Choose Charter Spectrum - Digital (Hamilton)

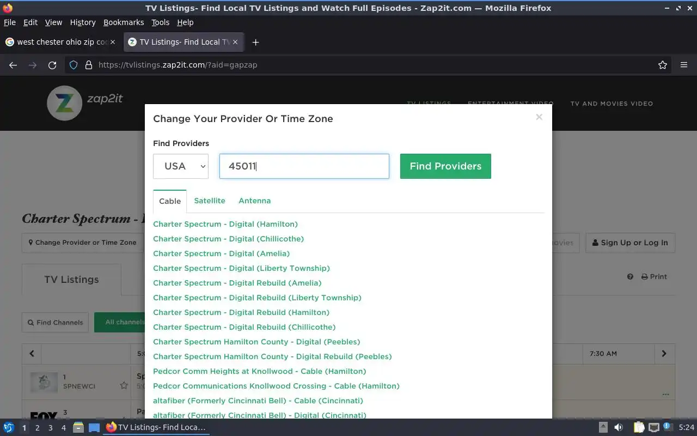[x=225, y=224]
